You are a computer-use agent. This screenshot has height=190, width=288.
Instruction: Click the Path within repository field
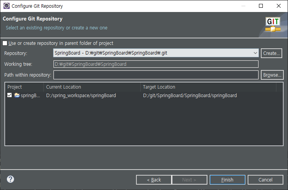pos(156,75)
